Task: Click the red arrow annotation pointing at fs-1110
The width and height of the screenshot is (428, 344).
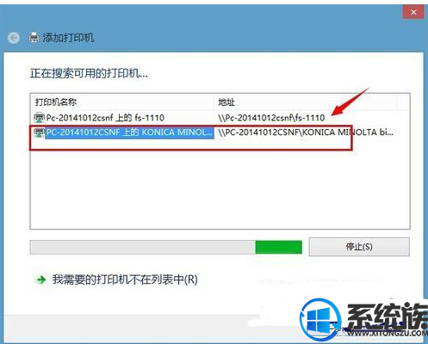Action: pos(350,102)
